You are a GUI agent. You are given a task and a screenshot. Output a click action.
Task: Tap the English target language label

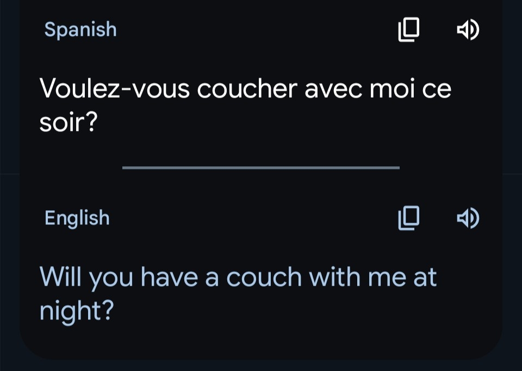(77, 218)
